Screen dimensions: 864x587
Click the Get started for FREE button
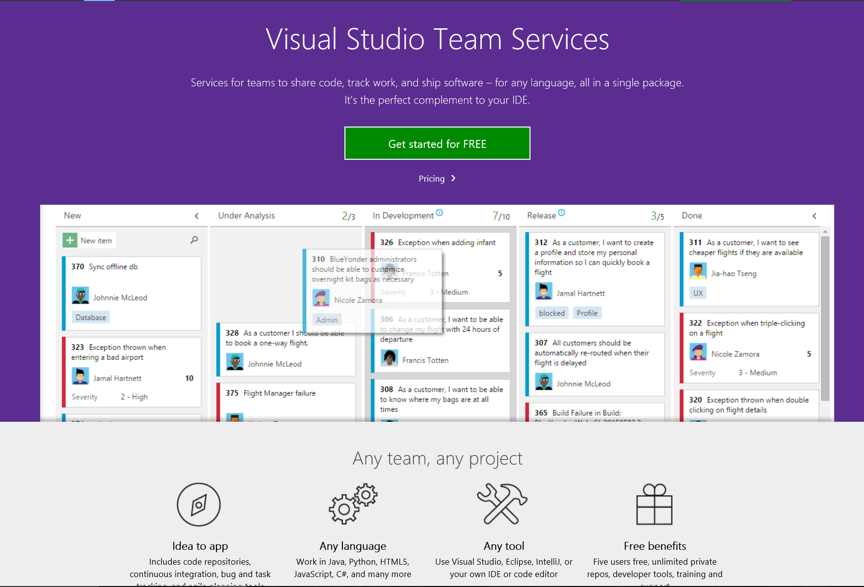[x=437, y=143]
